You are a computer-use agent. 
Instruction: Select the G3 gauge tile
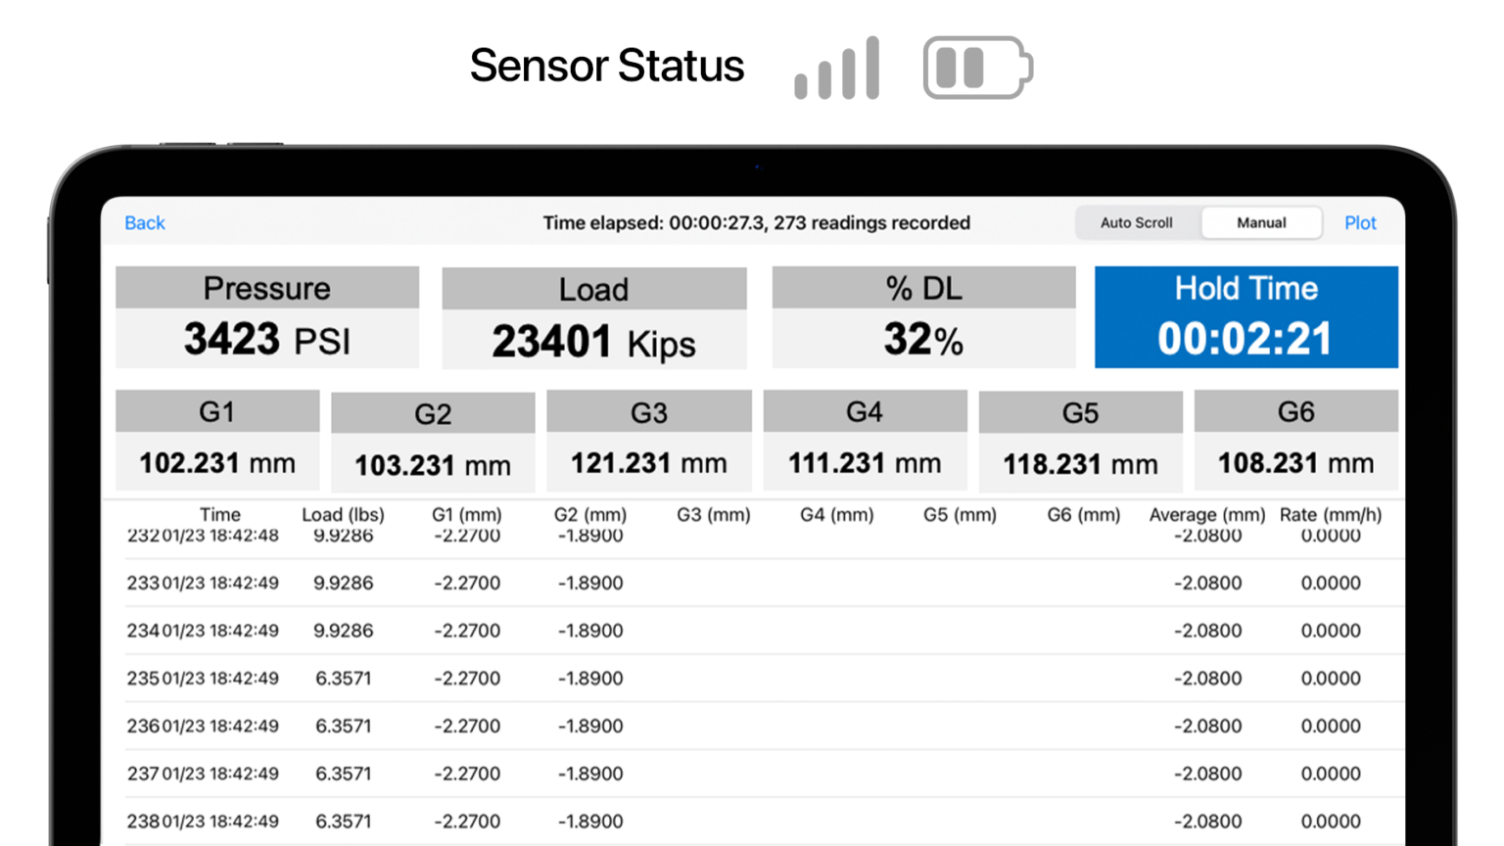[649, 440]
